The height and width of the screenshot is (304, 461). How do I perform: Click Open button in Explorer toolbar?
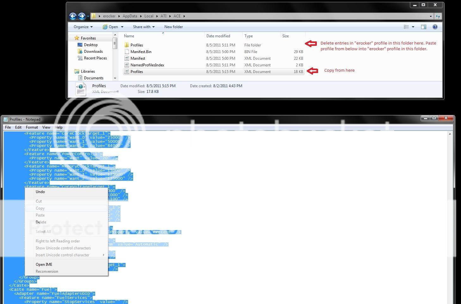click(110, 27)
